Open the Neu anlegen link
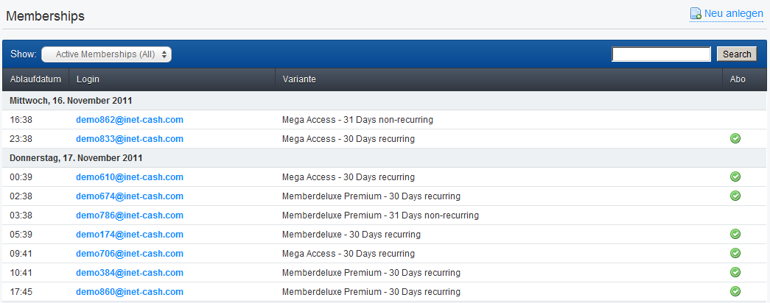Viewport: 770px width, 303px height. [734, 13]
